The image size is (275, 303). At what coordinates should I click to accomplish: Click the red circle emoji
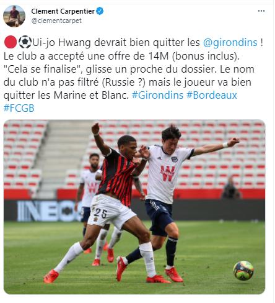[x=11, y=42]
